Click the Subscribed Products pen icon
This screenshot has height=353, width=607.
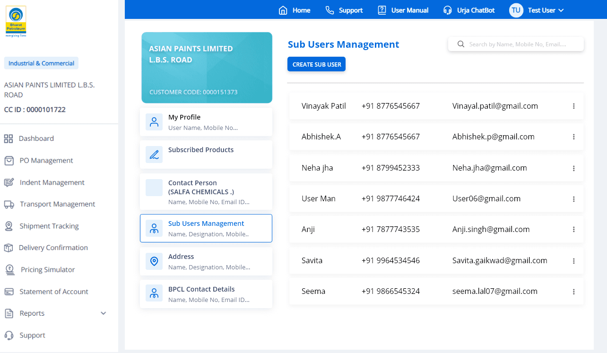(154, 155)
